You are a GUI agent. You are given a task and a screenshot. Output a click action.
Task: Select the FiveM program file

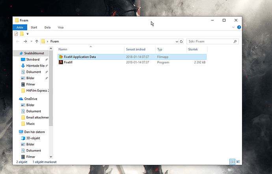pos(132,62)
